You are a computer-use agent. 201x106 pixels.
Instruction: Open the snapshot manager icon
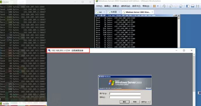point(181,6)
